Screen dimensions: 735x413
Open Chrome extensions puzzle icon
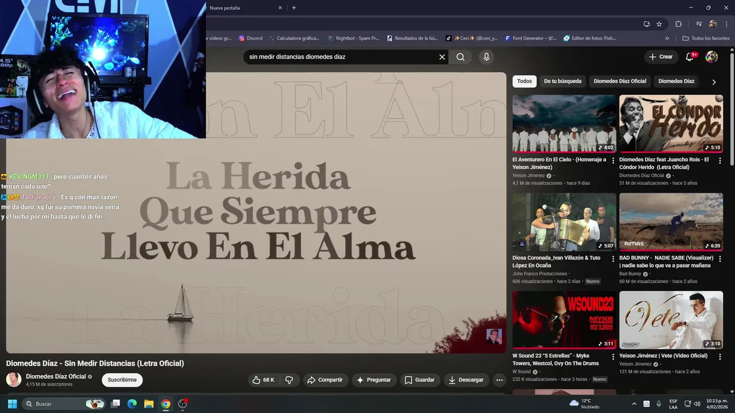(x=678, y=24)
